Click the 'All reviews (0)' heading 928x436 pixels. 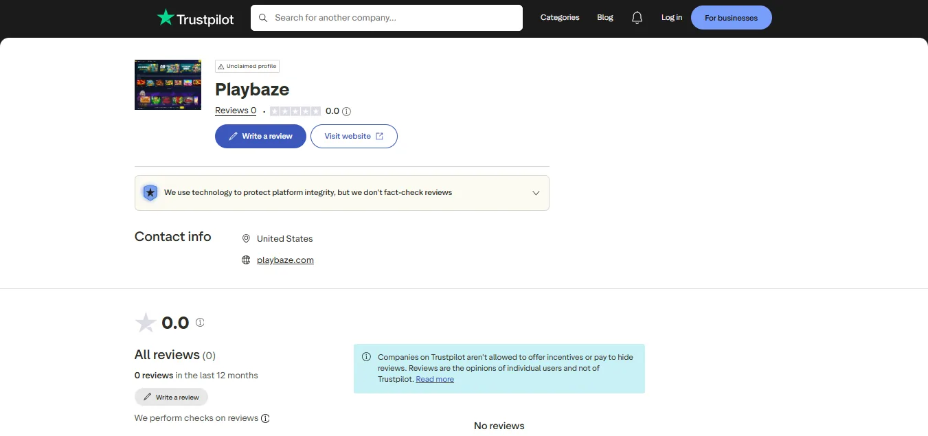coord(175,355)
